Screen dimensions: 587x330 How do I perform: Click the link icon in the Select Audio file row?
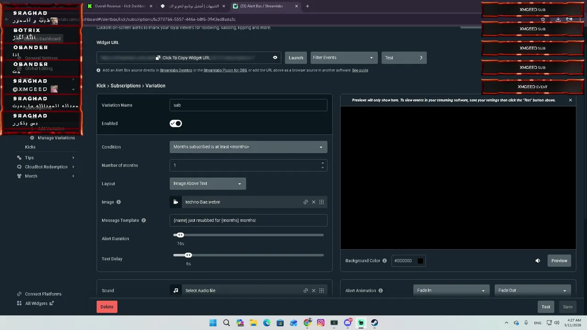coord(305,291)
